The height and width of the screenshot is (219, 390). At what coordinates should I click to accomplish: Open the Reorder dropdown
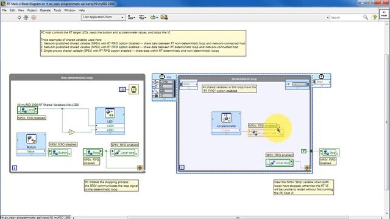coord(154,18)
